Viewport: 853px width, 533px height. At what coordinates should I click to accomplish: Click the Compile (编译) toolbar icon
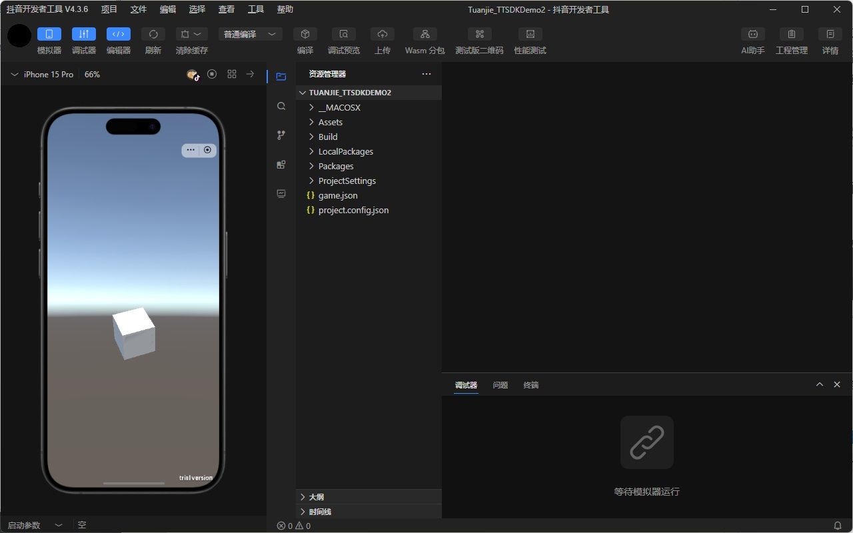(x=305, y=35)
